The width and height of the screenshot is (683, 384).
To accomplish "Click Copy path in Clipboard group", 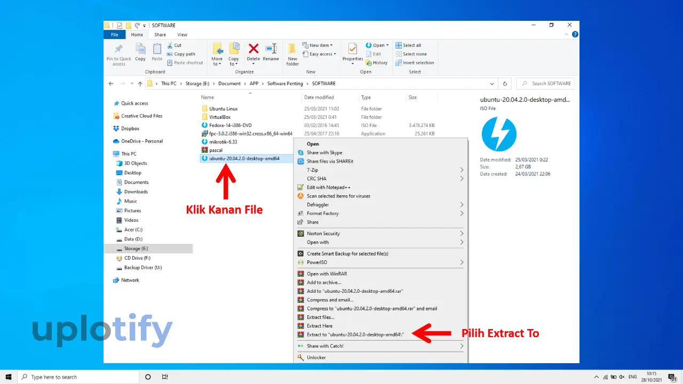I will point(181,54).
